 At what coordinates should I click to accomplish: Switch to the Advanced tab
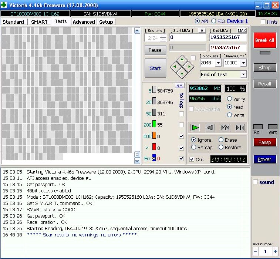(84, 22)
